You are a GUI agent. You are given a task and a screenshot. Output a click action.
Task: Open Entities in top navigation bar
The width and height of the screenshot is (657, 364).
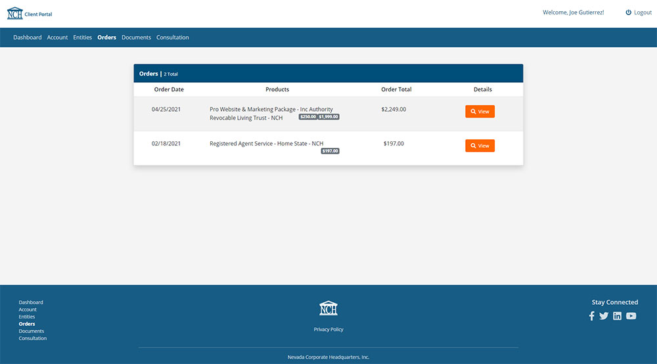point(83,37)
